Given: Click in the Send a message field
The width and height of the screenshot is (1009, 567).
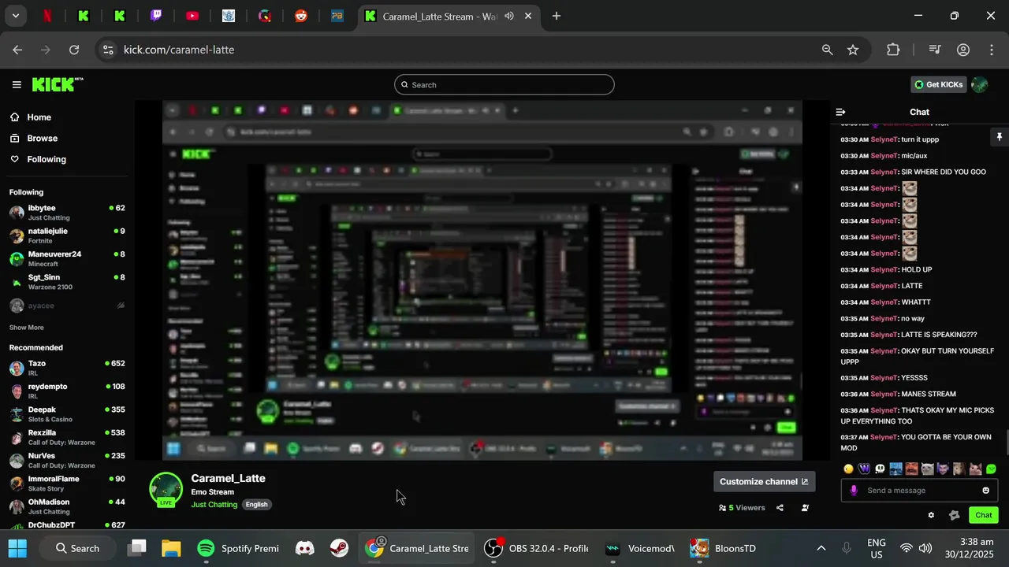Looking at the screenshot, I should pos(920,490).
